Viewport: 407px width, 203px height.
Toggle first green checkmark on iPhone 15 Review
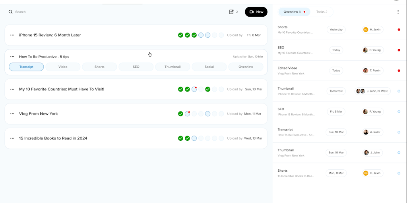pyautogui.click(x=180, y=35)
